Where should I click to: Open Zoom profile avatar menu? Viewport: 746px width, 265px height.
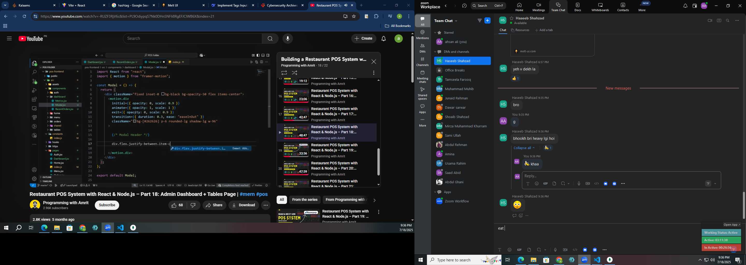(704, 5)
